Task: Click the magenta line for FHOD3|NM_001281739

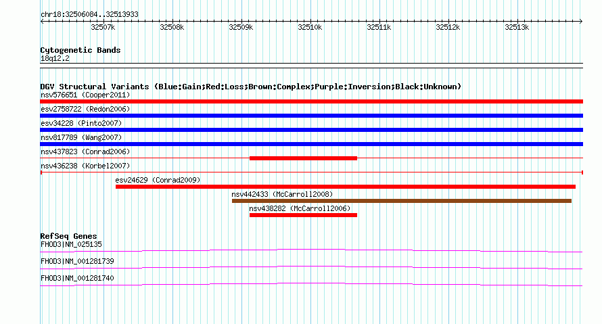Action: (x=311, y=268)
